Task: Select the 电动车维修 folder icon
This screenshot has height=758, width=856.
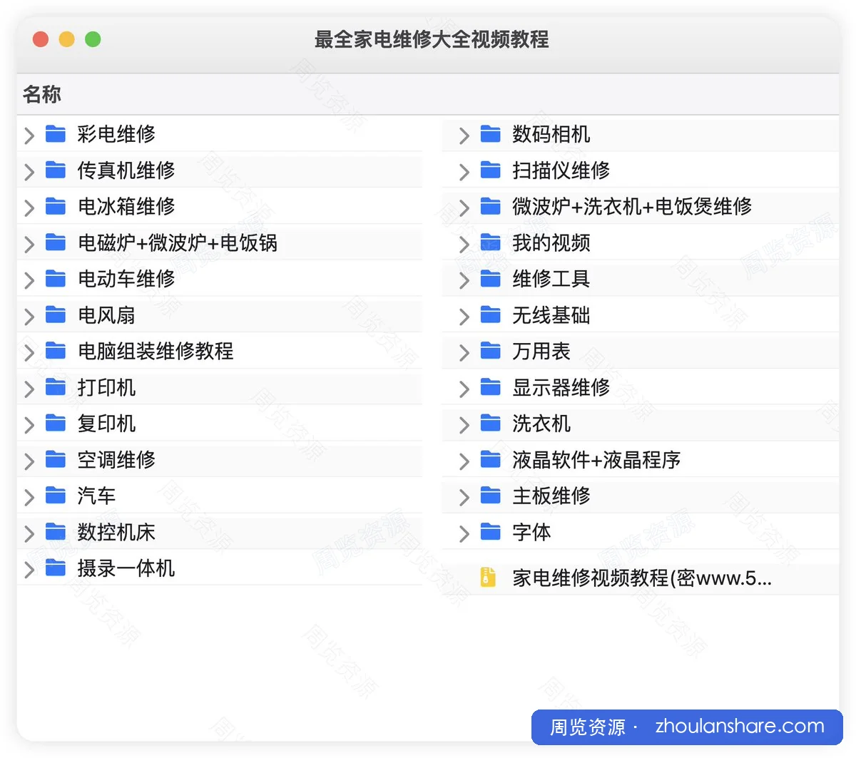Action: coord(56,278)
